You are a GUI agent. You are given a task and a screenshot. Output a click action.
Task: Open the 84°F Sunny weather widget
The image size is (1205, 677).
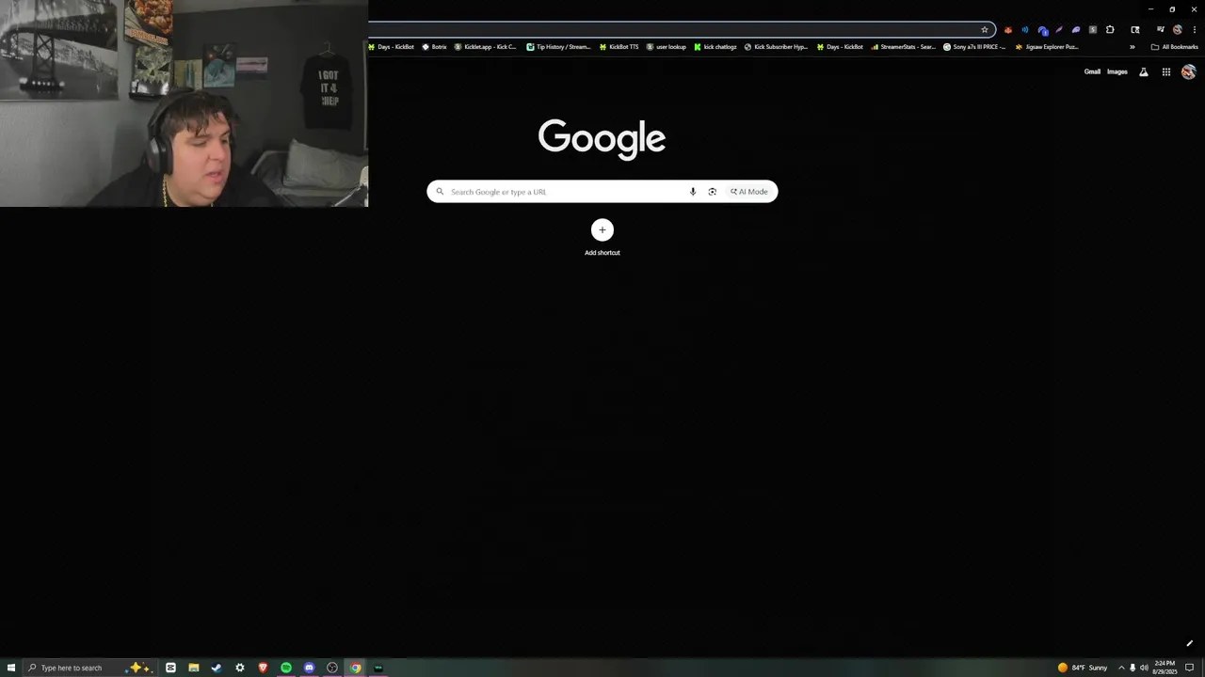(x=1083, y=668)
